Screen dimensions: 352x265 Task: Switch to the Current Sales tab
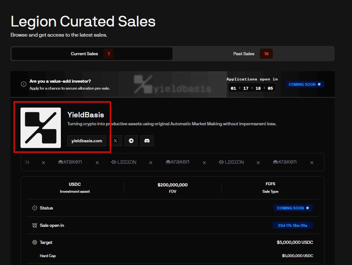[x=92, y=54]
